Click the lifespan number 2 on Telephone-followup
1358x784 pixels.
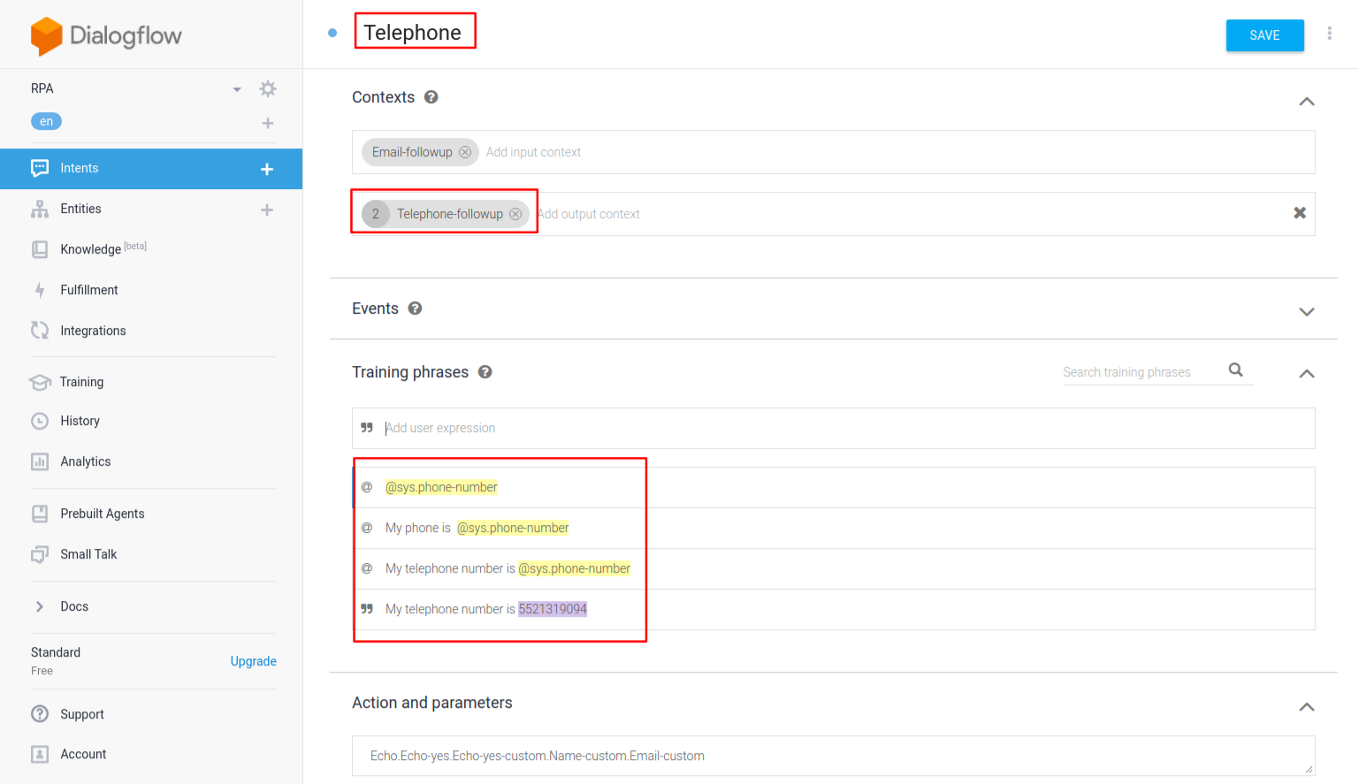coord(376,214)
